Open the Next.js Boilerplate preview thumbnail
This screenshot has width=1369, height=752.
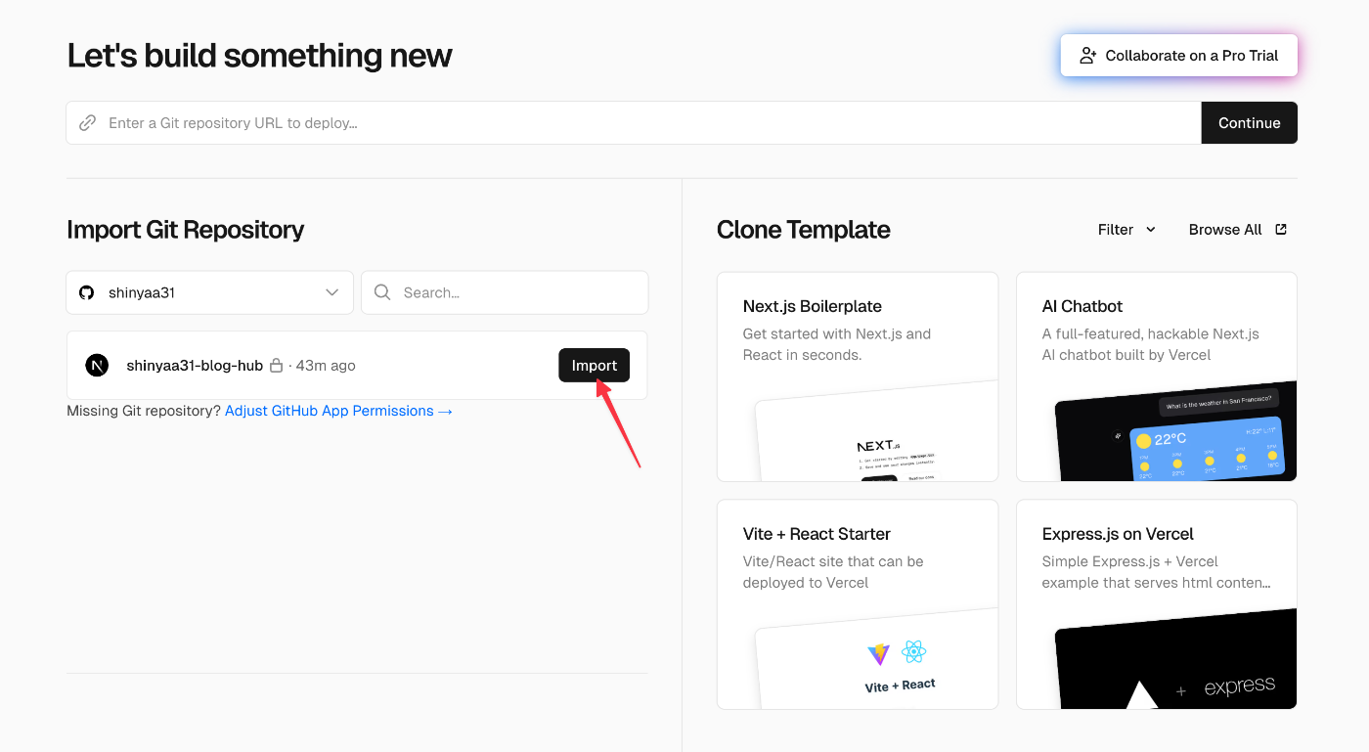(876, 430)
